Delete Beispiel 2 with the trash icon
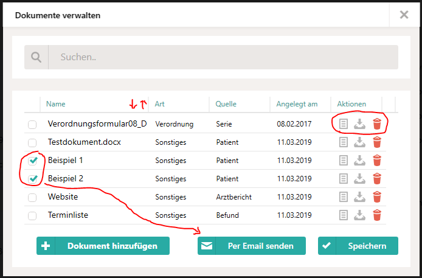 click(x=377, y=178)
